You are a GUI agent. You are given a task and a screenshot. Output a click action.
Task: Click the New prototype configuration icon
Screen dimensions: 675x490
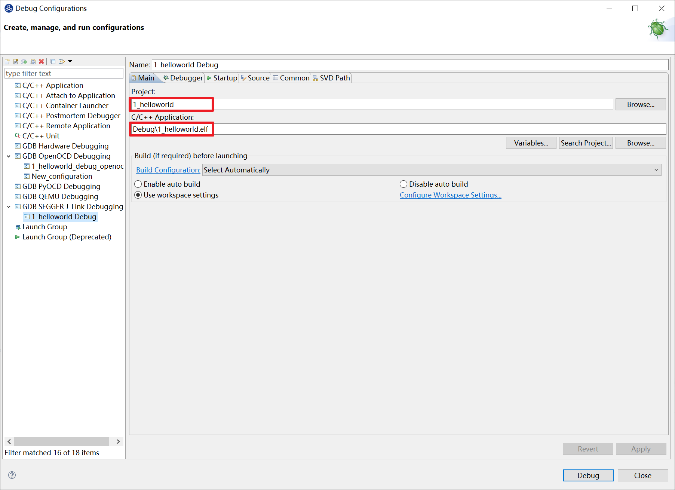(16, 62)
